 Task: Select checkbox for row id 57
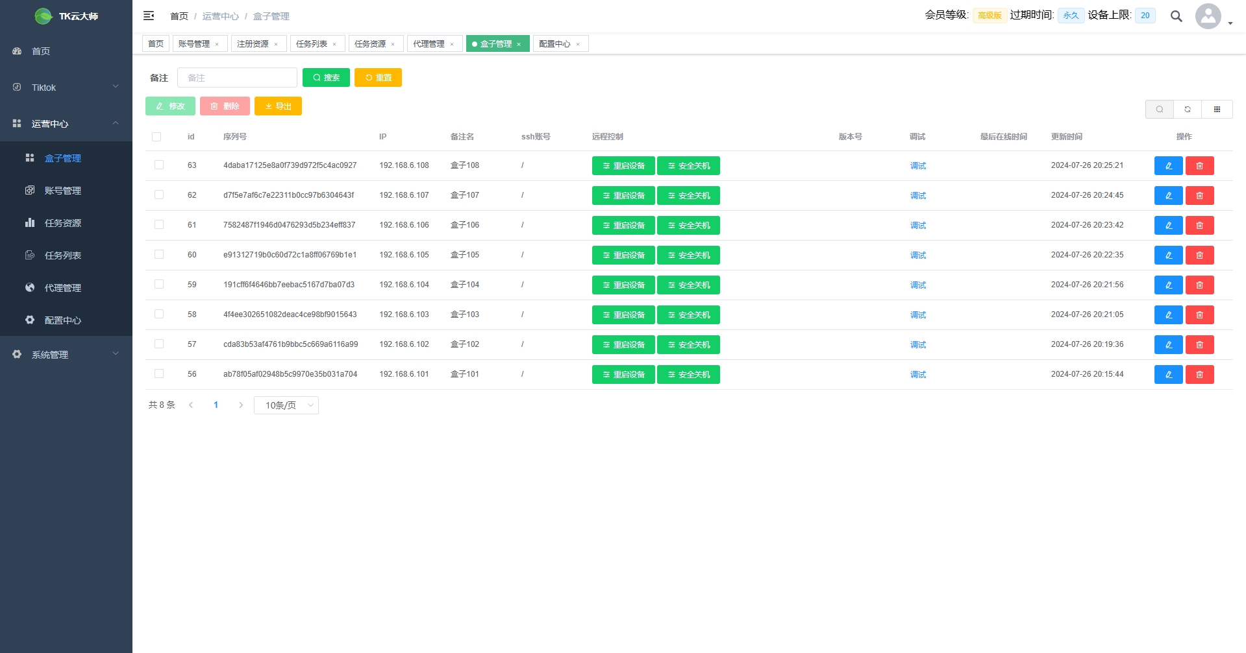[x=159, y=344]
